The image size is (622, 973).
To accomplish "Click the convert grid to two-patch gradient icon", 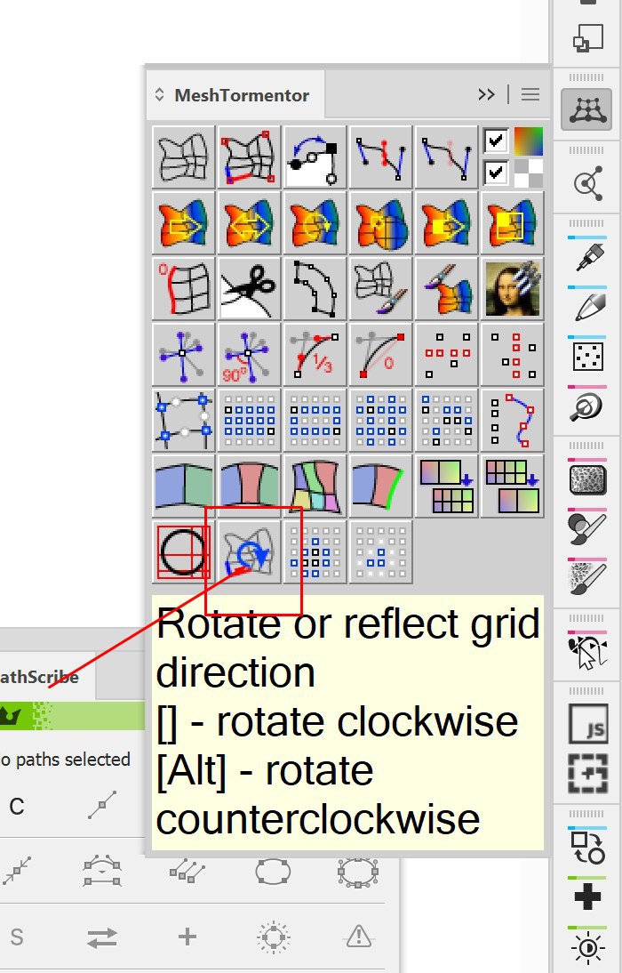I will pos(512,486).
